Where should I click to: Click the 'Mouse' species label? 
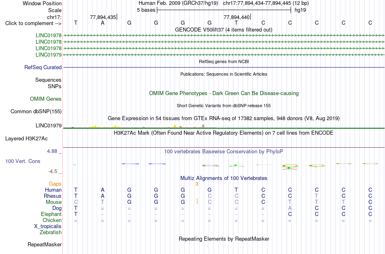pyautogui.click(x=53, y=202)
